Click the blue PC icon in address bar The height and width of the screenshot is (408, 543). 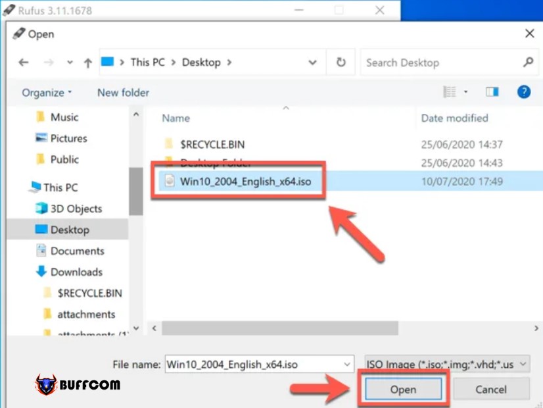click(x=107, y=62)
